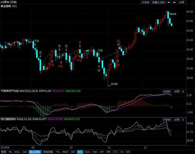Switch to the MACD indicator tab
This screenshot has width=195, height=154.
[66, 152]
